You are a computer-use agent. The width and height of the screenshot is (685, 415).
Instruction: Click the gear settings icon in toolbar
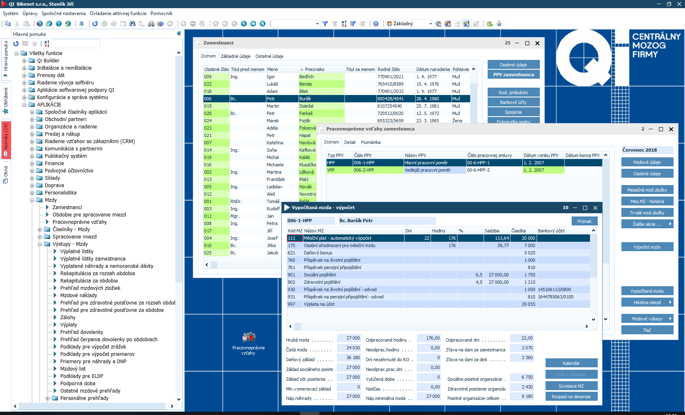tap(376, 24)
